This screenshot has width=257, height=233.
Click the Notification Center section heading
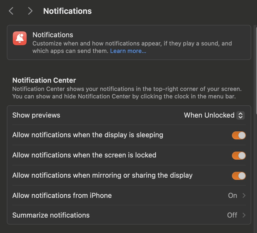(44, 80)
